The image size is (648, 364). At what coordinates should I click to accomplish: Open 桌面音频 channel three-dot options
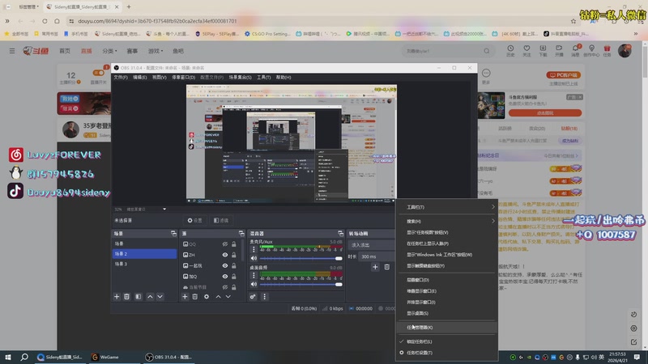click(254, 275)
